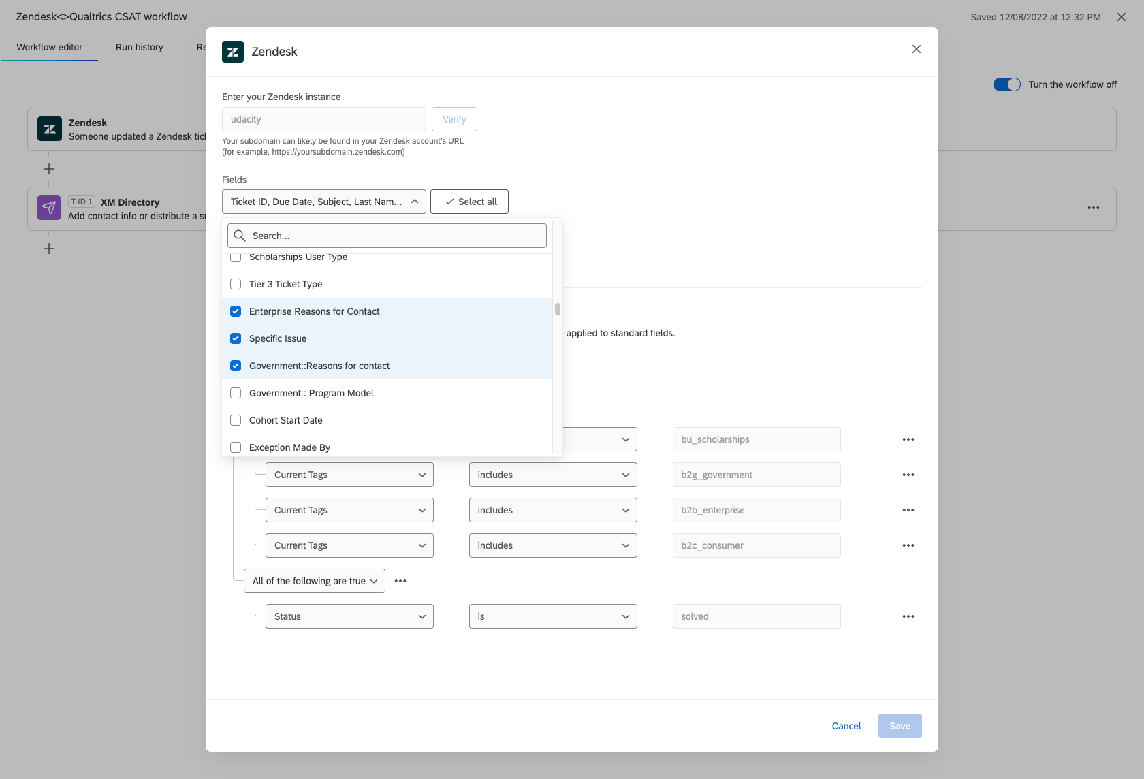Check the Scholarships User Type field
The image size is (1144, 779).
236,257
